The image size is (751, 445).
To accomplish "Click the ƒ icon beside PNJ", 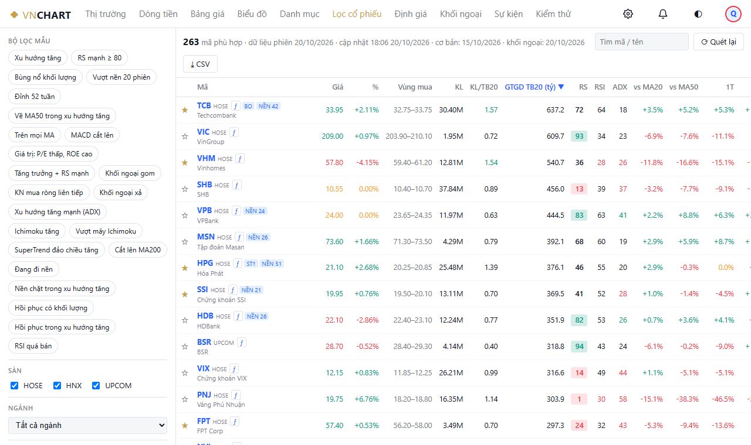I will [236, 395].
